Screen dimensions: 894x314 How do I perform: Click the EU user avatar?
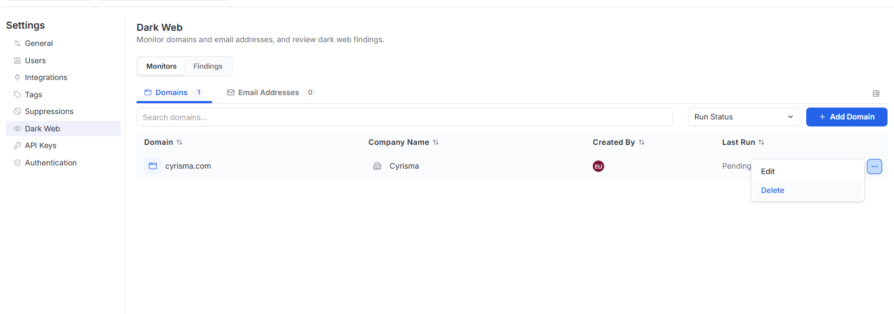click(x=598, y=166)
